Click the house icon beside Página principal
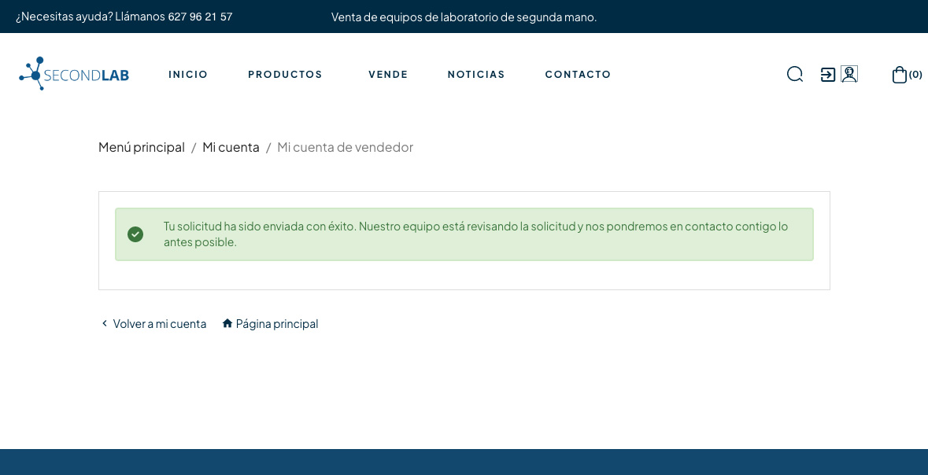The width and height of the screenshot is (928, 475). pyautogui.click(x=227, y=323)
